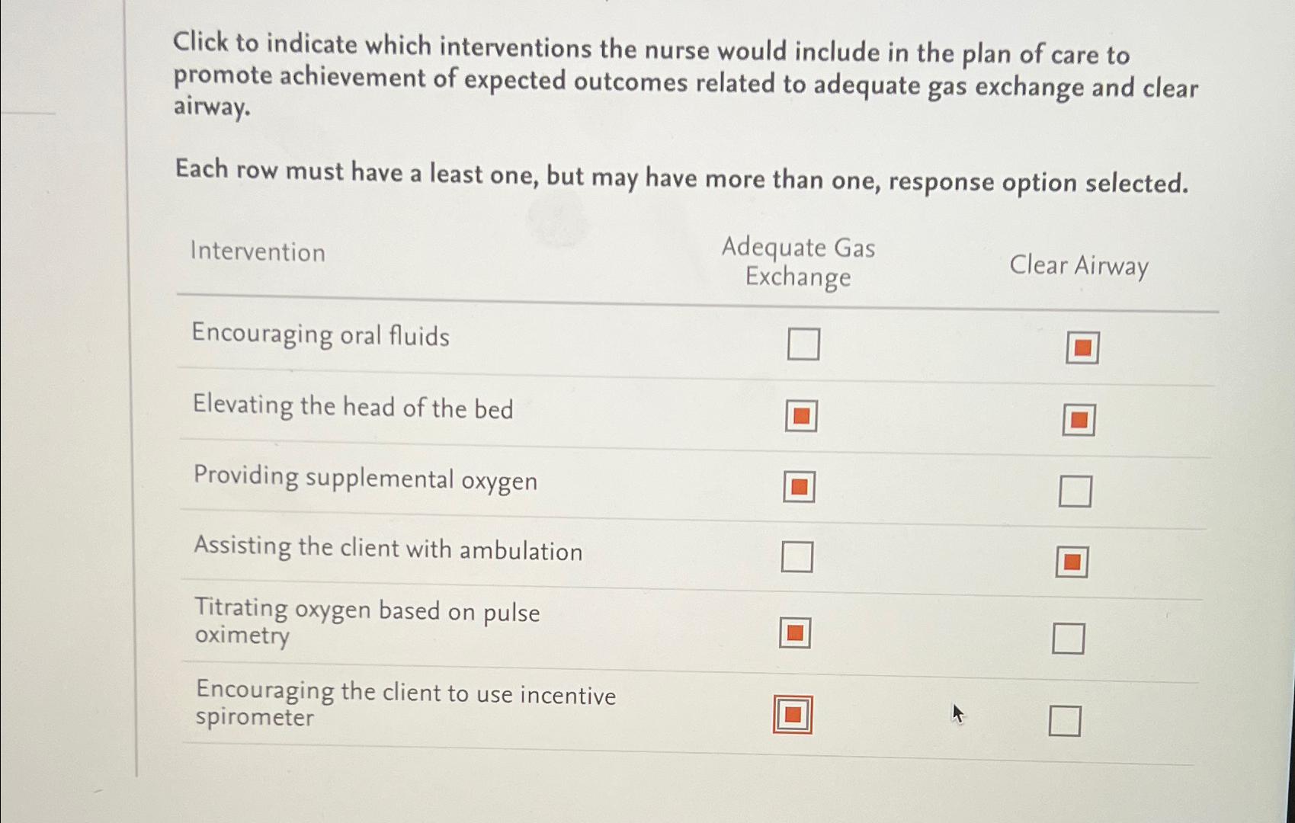Toggle Clear Airway for Elevating the head of the bed

pyautogui.click(x=1079, y=419)
